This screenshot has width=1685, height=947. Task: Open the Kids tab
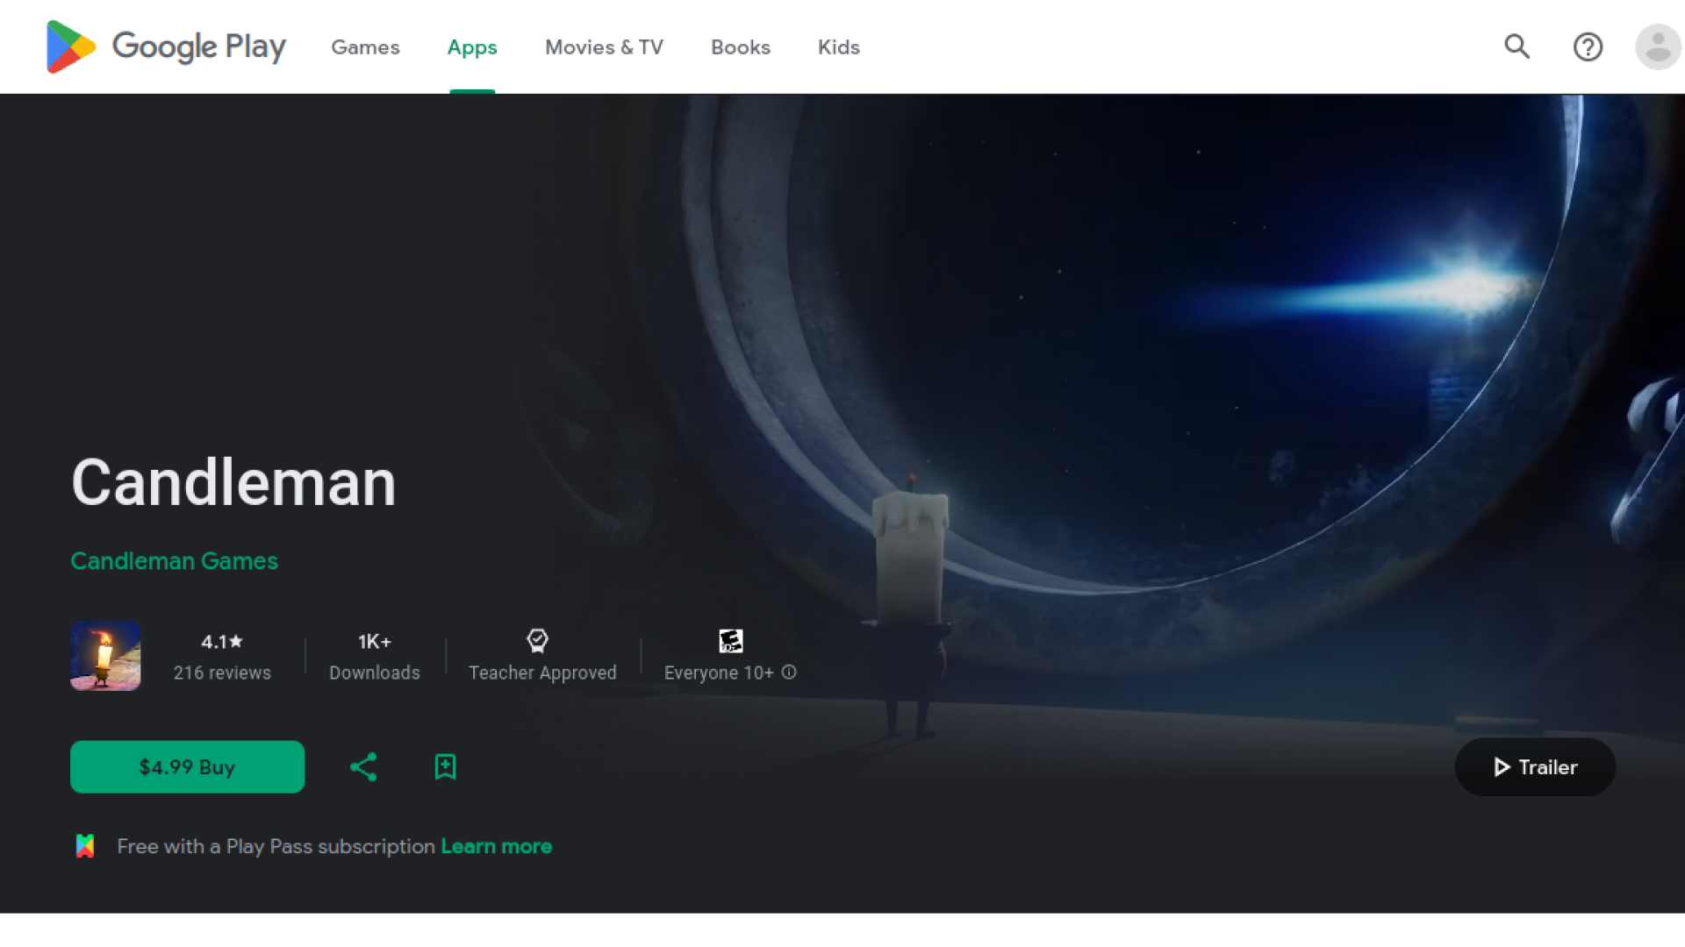click(x=838, y=47)
